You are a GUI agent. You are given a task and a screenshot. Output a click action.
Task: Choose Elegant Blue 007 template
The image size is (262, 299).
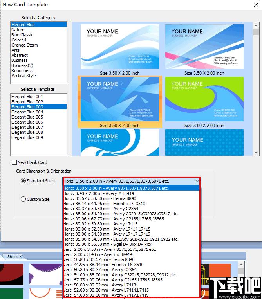[x=27, y=127]
